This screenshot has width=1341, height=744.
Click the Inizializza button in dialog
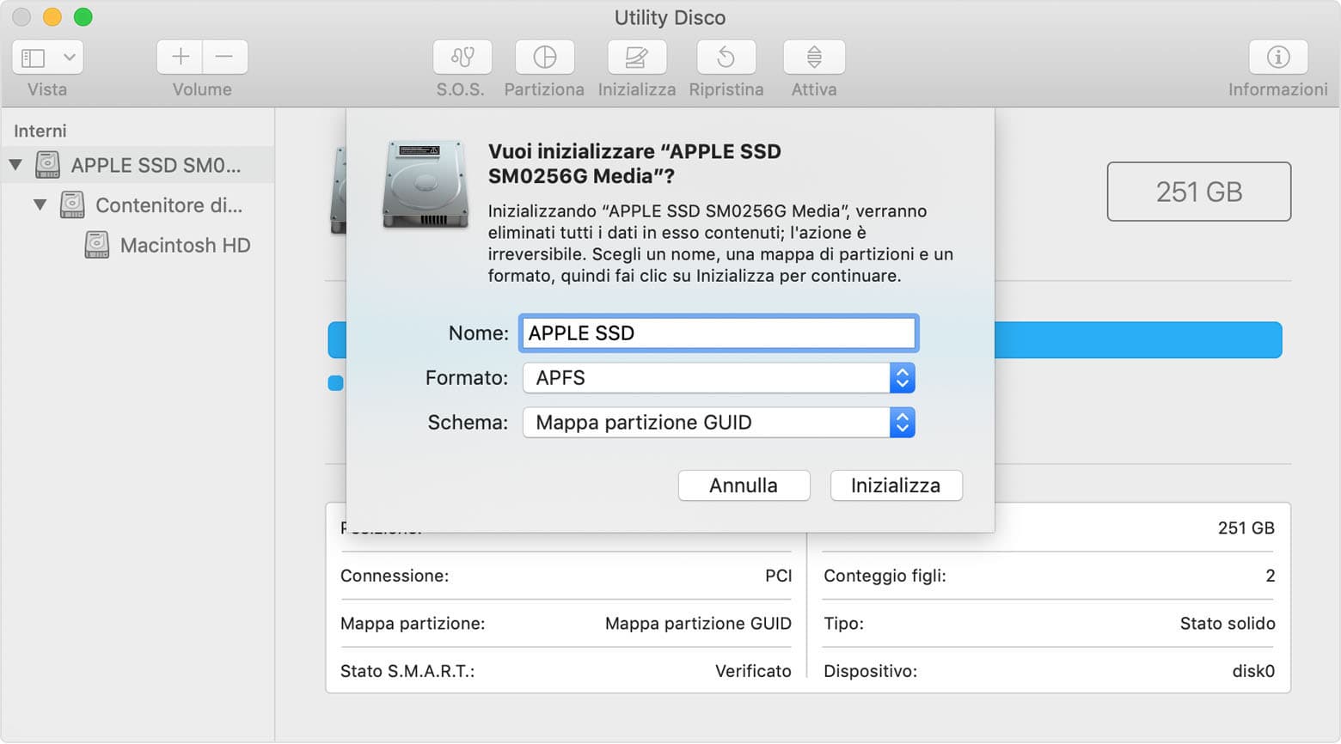[896, 485]
